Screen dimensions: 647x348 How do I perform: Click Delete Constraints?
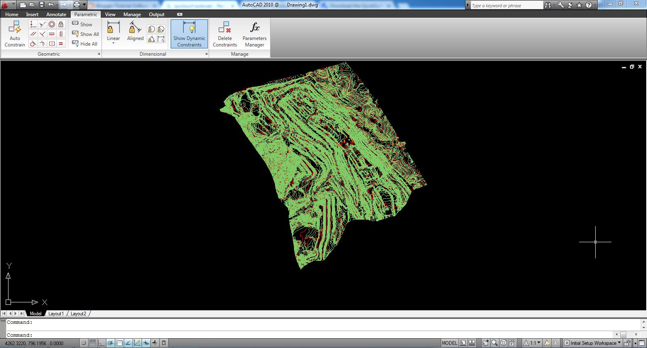(225, 34)
